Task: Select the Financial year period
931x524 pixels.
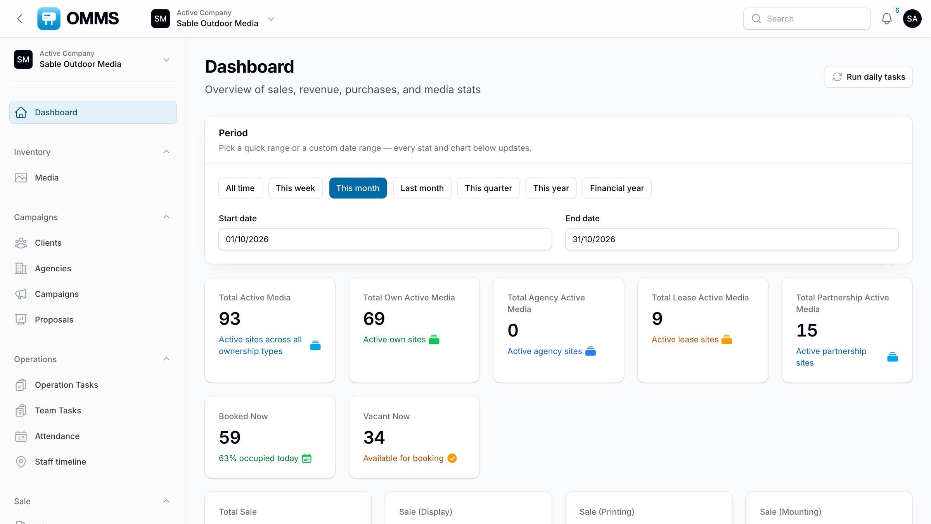Action: [617, 188]
